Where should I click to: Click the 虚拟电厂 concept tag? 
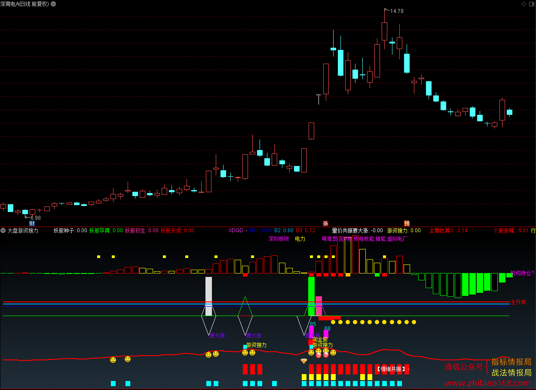coord(397,239)
